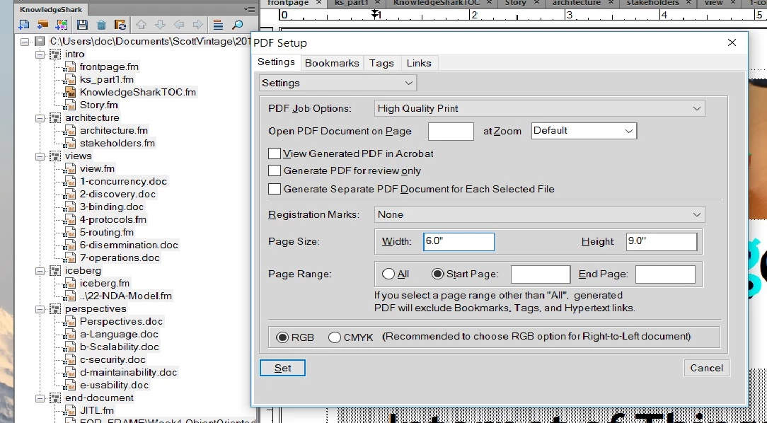Viewport: 767px width, 423px height.
Task: Click the Add File icon in book toolbar
Action: click(23, 25)
